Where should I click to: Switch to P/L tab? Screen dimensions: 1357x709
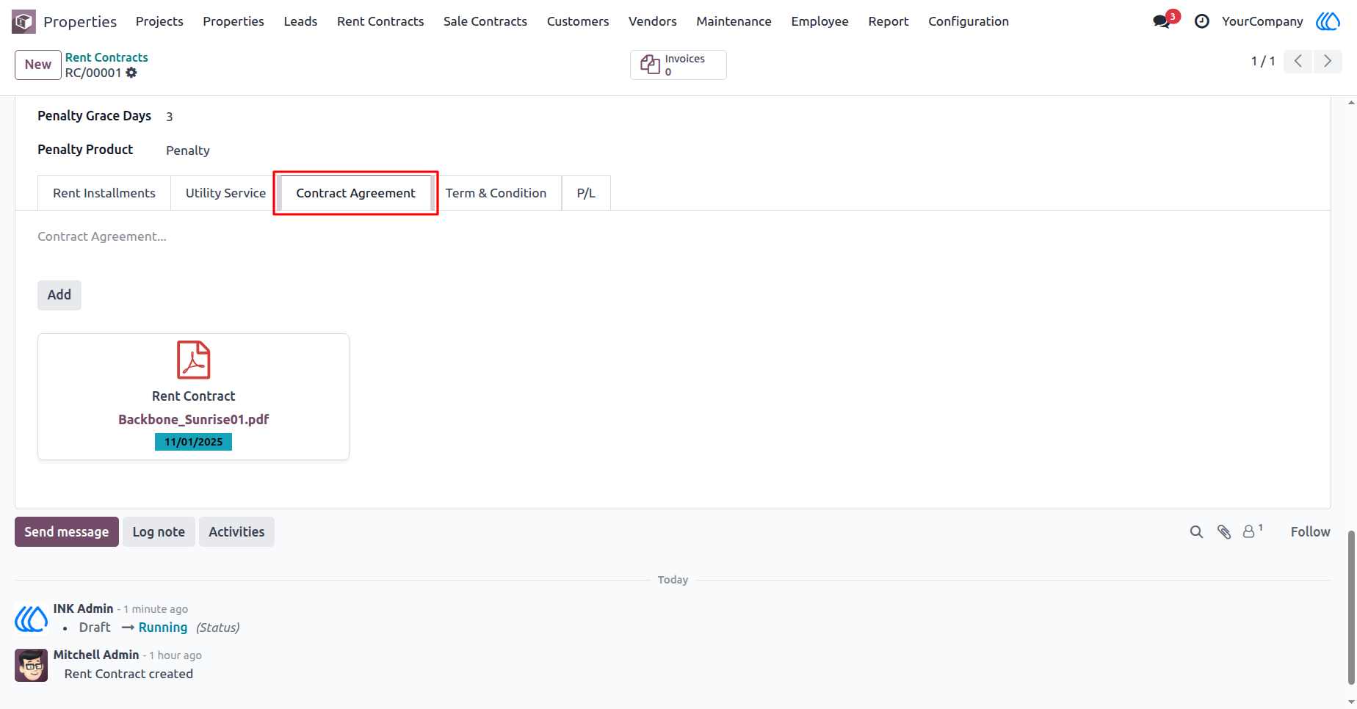pyautogui.click(x=586, y=193)
